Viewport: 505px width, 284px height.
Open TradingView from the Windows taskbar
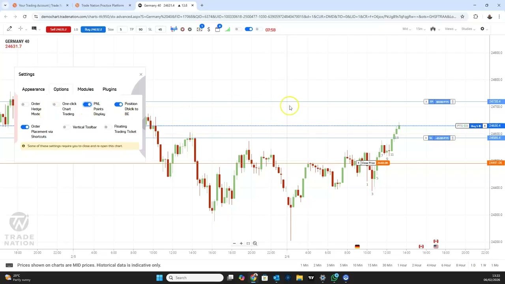point(311,278)
